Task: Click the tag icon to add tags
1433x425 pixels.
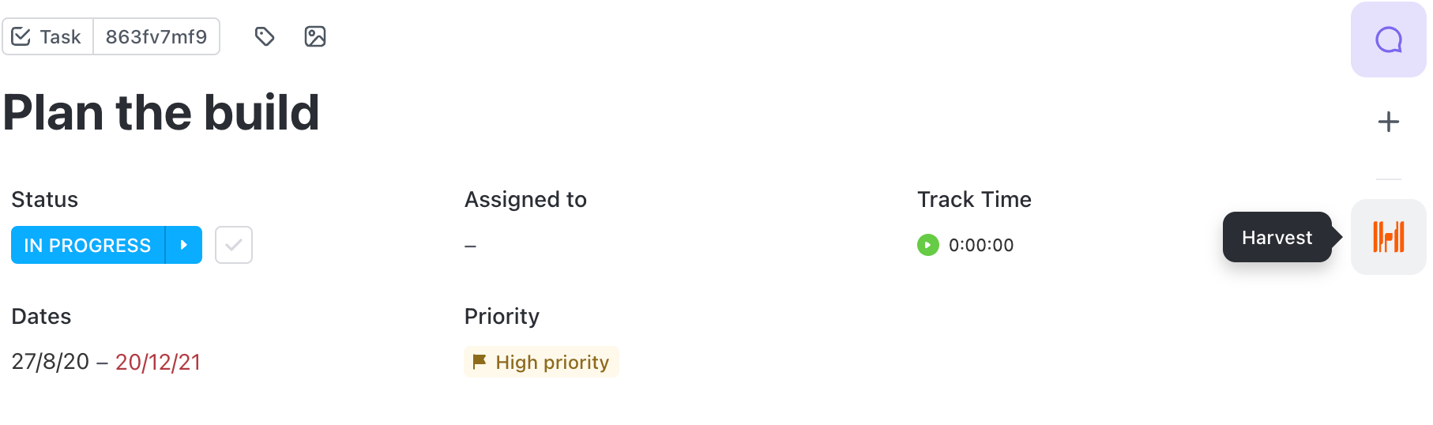Action: [x=265, y=36]
